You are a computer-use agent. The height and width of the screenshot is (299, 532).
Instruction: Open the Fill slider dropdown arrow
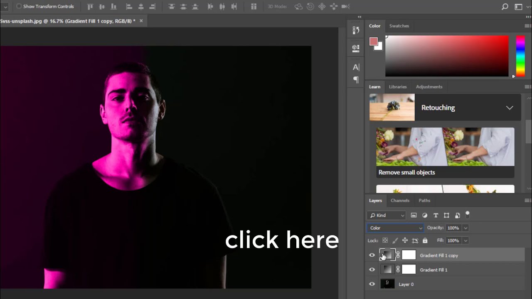tap(465, 240)
